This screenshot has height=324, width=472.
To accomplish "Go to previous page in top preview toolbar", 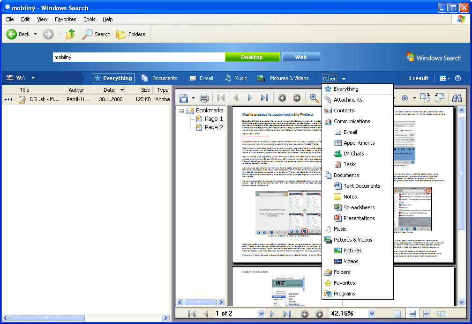I will (x=236, y=98).
